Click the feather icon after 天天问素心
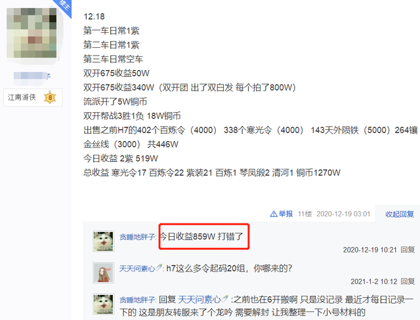The height and width of the screenshot is (320, 420). pyautogui.click(x=159, y=268)
